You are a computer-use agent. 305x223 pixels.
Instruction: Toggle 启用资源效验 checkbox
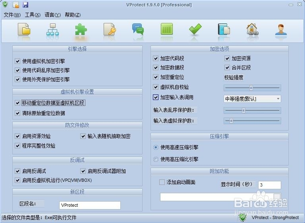17,136
